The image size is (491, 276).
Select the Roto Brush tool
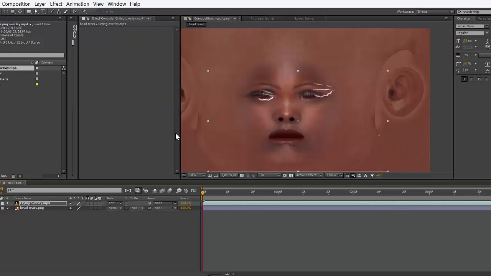[x=75, y=11]
